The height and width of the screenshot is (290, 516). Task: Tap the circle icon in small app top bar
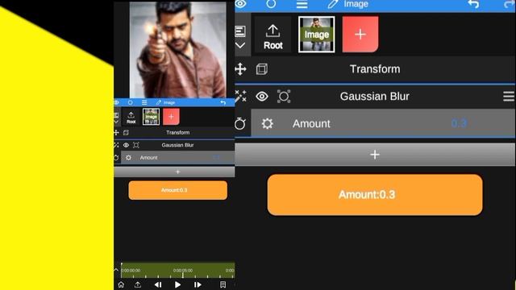click(131, 102)
